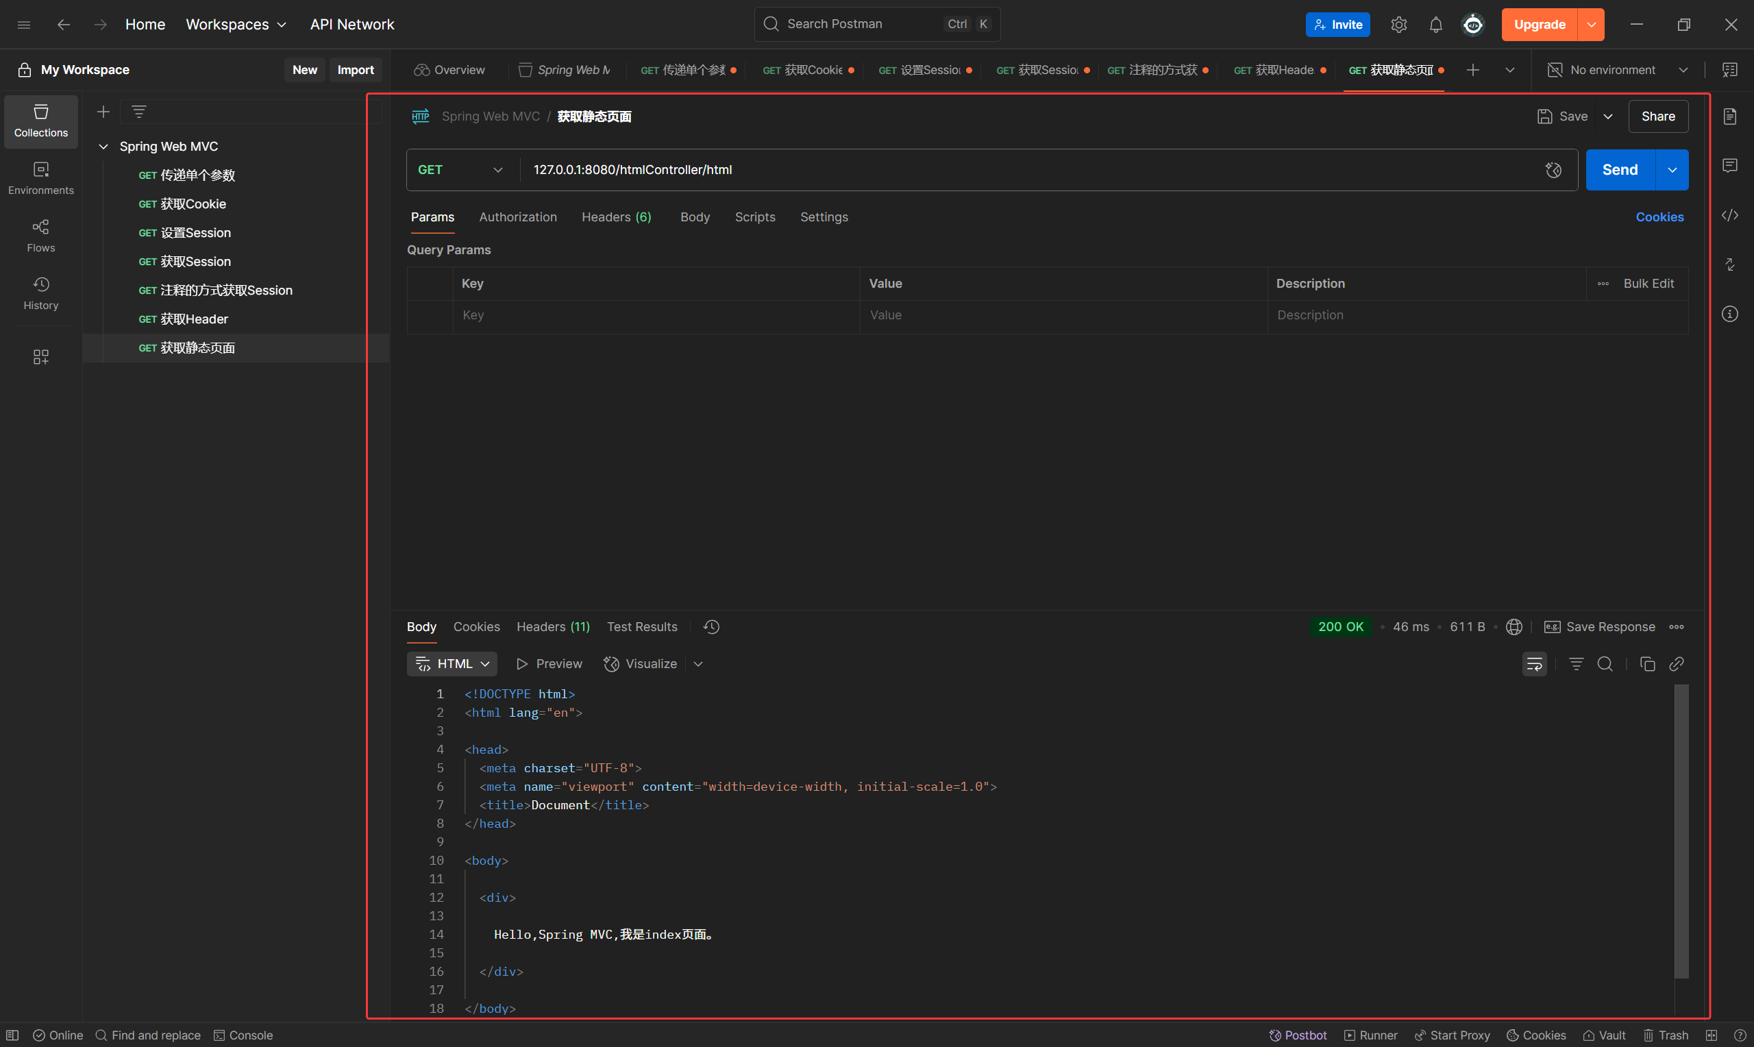Open the Environments sidebar panel
This screenshot has height=1047, width=1754.
coord(41,180)
